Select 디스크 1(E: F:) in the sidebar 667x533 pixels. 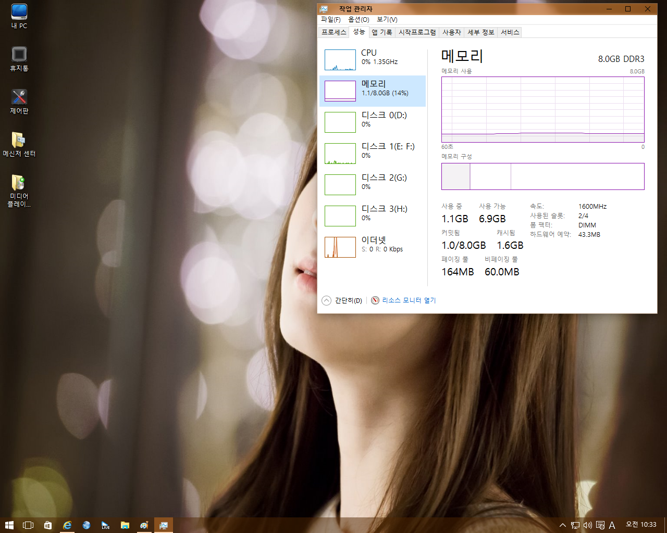pos(373,154)
